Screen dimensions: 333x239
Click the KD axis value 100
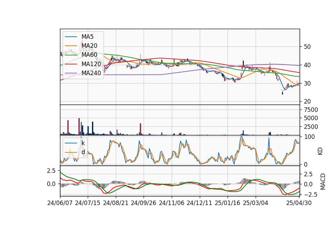click(x=309, y=137)
